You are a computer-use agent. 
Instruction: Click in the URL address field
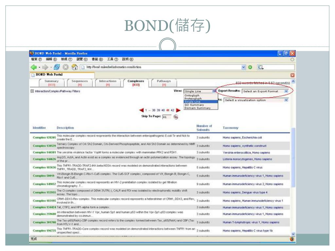[x=163, y=67]
